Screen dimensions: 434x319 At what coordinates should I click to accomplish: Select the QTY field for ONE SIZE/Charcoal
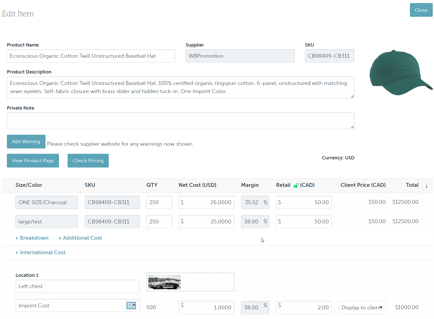click(159, 202)
